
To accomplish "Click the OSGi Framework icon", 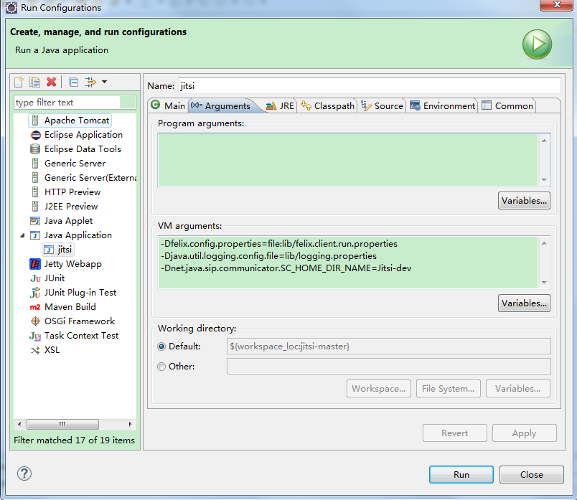I will pos(35,321).
